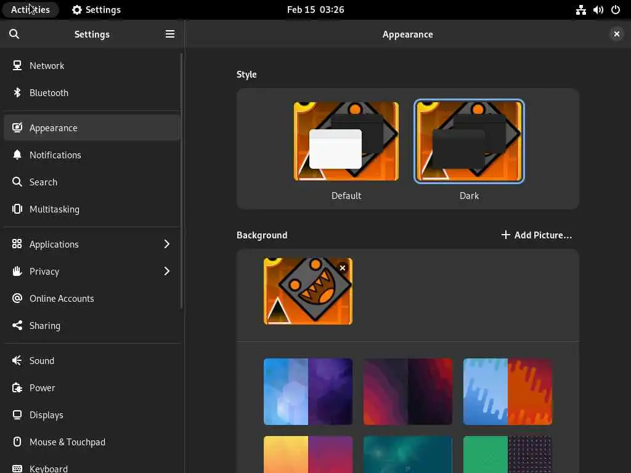Click the sidebar scrollbar
This screenshot has width=631, height=473.
click(182, 181)
